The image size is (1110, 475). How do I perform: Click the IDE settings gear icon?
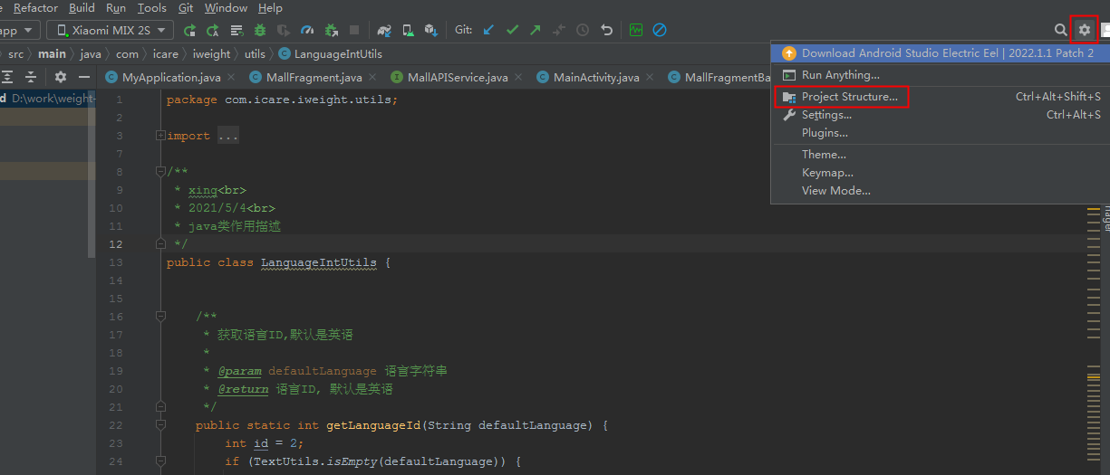[1084, 30]
